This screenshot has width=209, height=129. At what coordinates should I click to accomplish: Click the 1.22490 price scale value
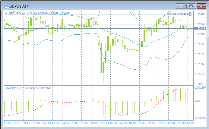[x=200, y=14]
